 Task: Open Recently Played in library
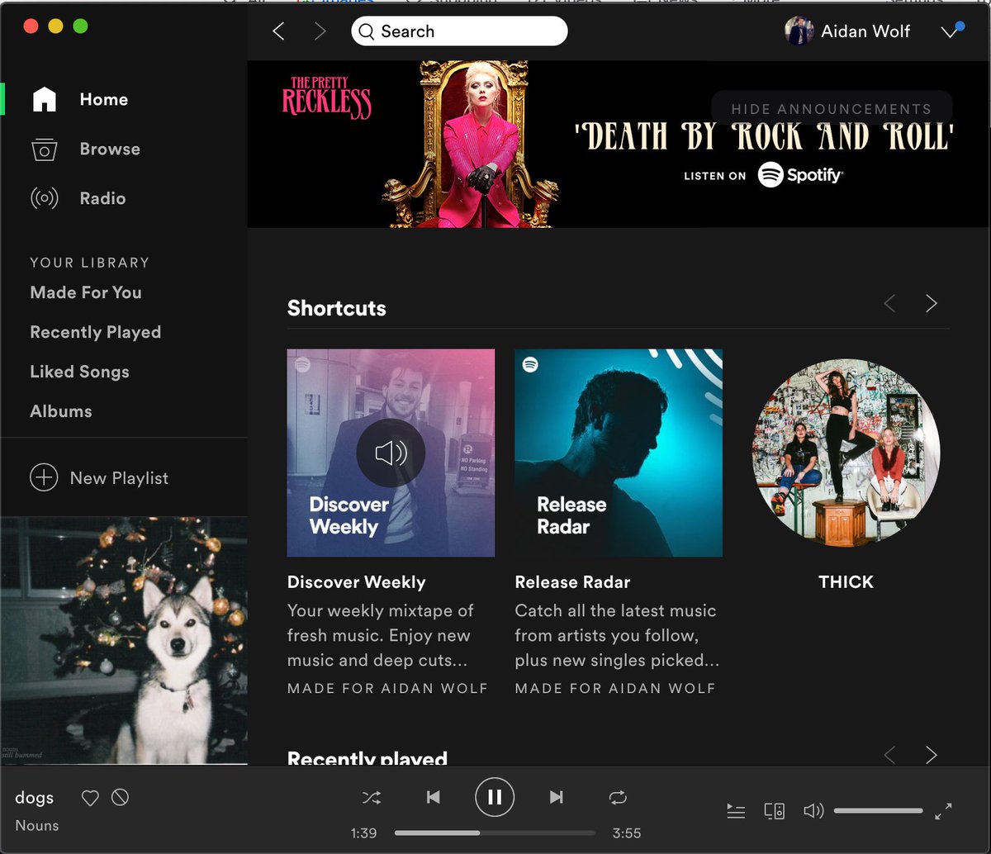coord(96,332)
